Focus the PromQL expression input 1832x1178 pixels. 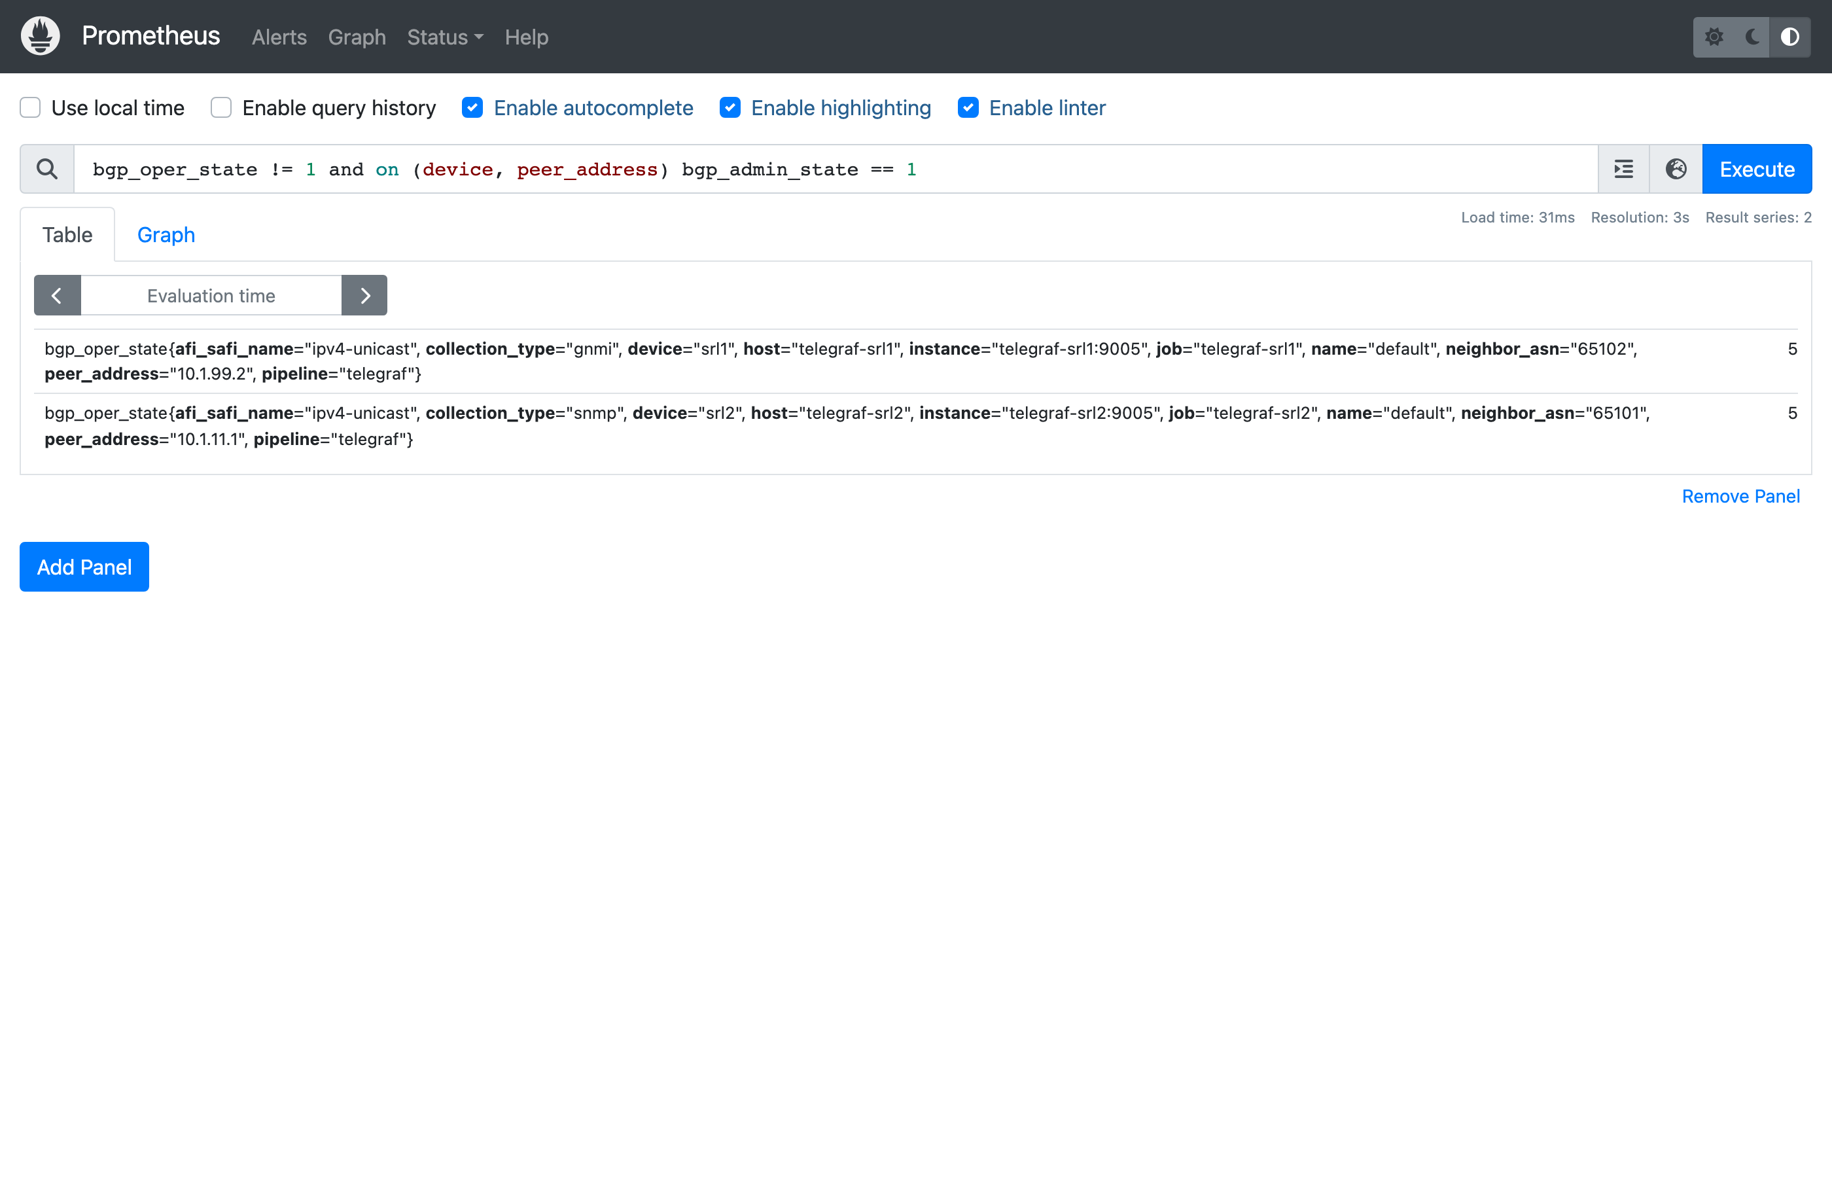point(836,169)
